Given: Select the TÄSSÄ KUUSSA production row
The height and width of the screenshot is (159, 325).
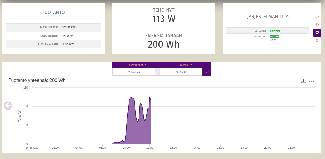Looking at the screenshot, I should pos(53,27).
